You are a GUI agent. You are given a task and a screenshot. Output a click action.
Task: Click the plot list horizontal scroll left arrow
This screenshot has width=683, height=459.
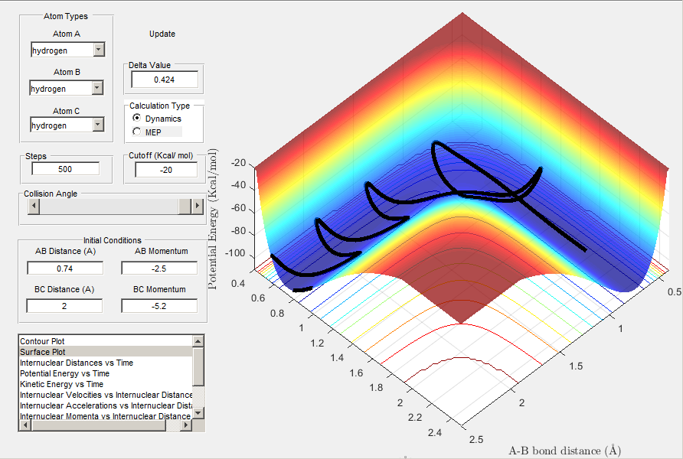[x=25, y=425]
